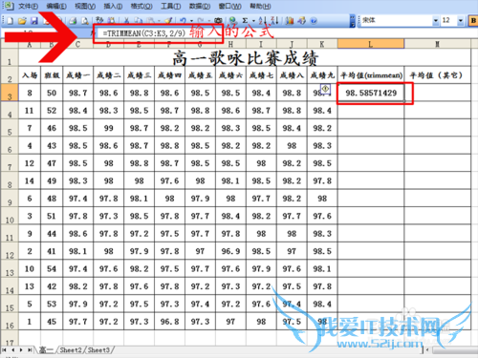Click the Redo icon
478x358 pixels.
[x=201, y=21]
